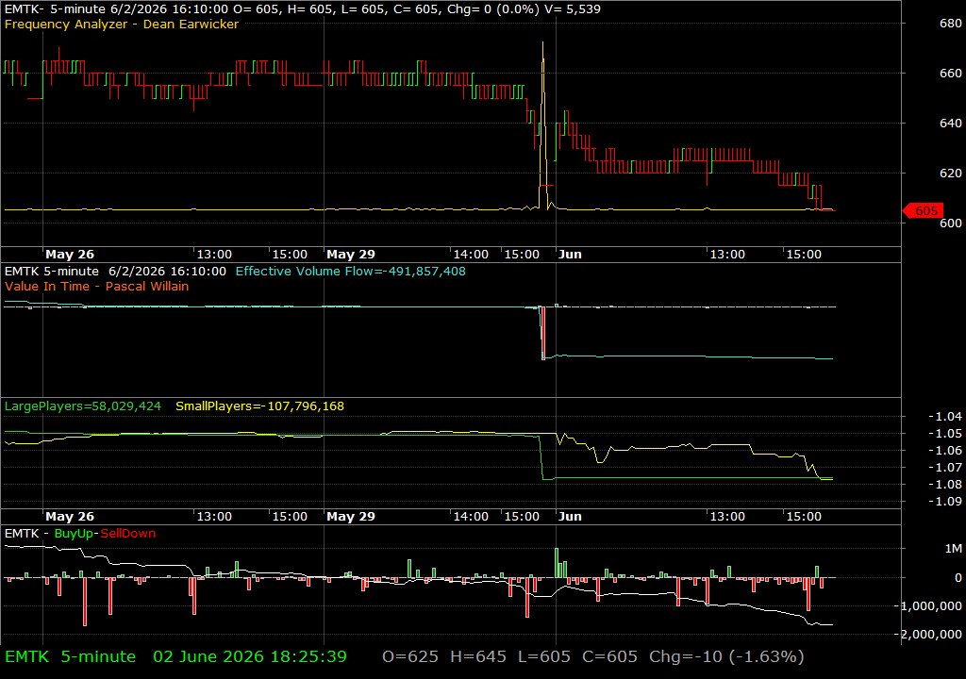The image size is (966, 679).
Task: Click the 600 price axis label
Action: pos(951,224)
